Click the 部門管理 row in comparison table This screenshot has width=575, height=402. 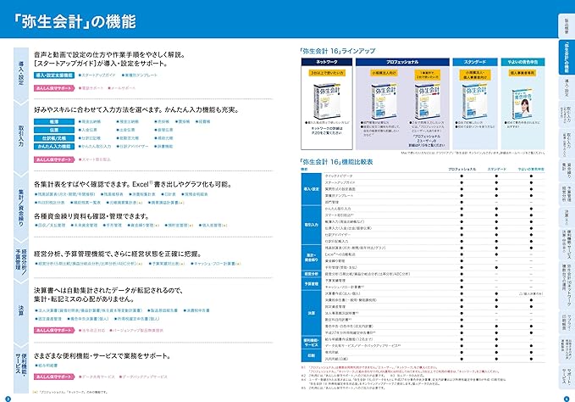point(434,202)
